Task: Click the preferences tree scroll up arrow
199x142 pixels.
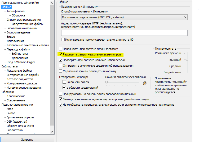Action: click(x=52, y=3)
